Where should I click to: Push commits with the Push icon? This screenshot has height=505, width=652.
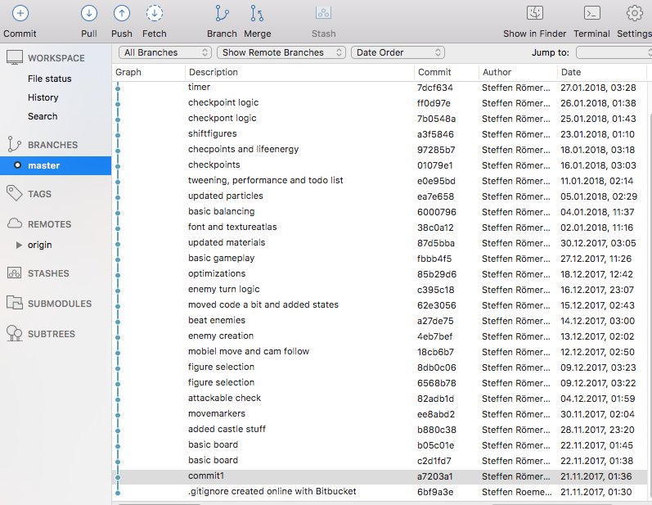(x=121, y=13)
